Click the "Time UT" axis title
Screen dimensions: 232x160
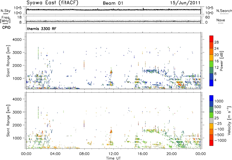[x=113, y=158]
